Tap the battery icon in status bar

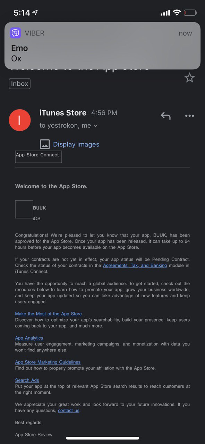[190, 13]
